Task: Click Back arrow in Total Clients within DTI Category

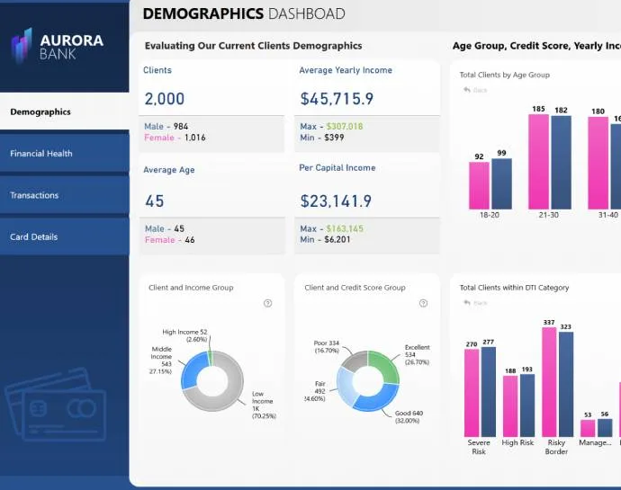Action: pos(467,303)
